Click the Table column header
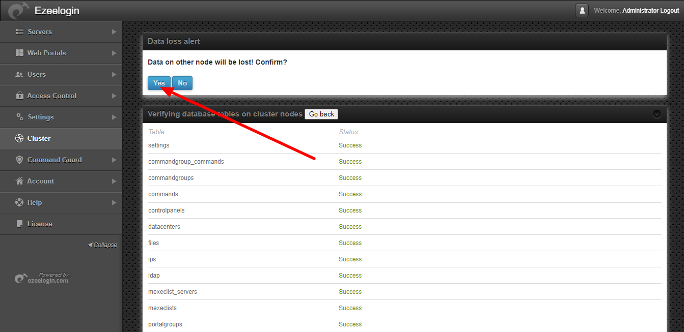Image resolution: width=684 pixels, height=332 pixels. pos(156,132)
